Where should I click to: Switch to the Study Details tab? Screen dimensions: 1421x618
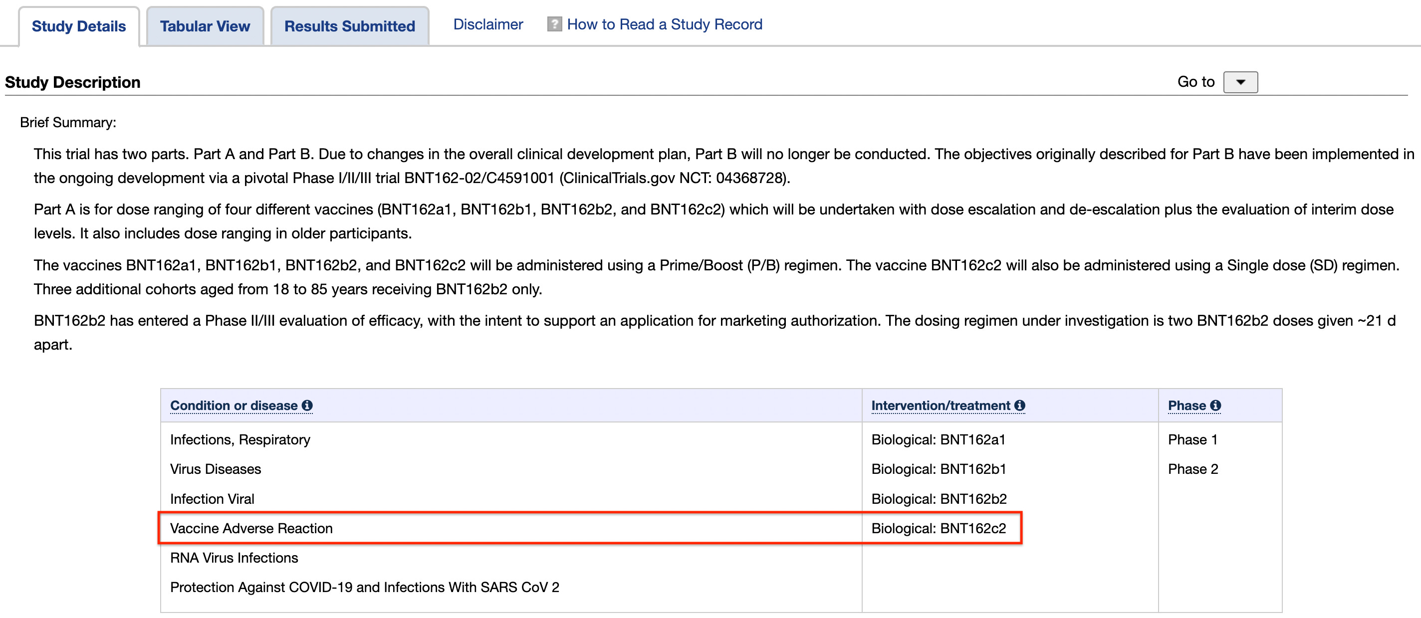(x=79, y=26)
